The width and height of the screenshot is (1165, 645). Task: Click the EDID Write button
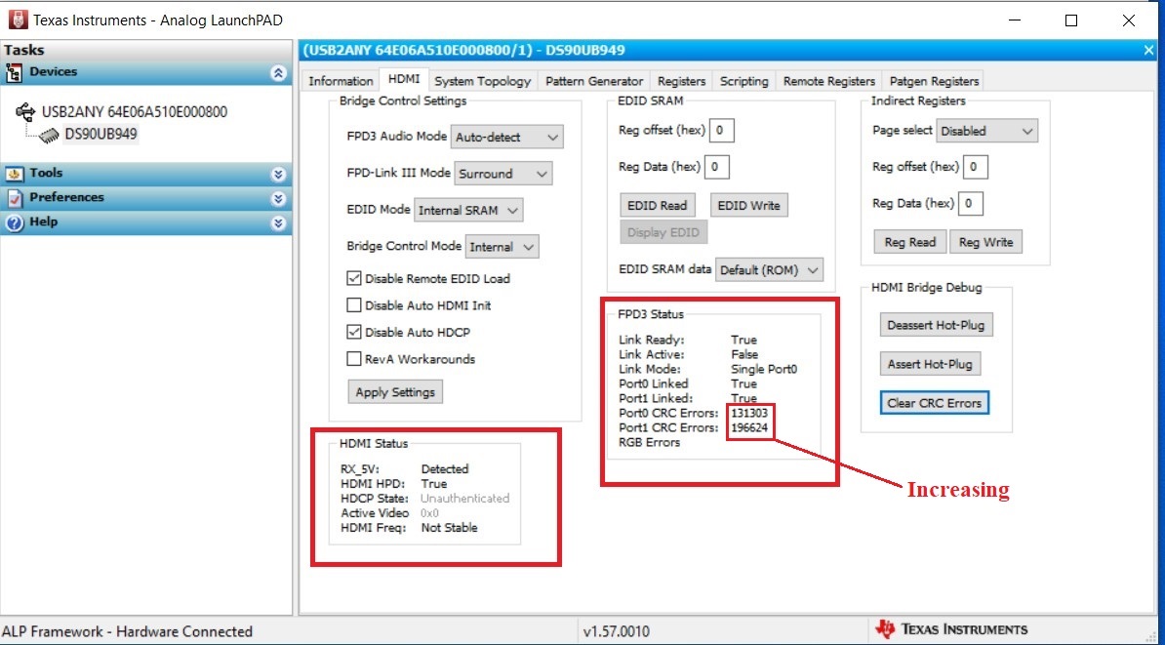pos(749,205)
